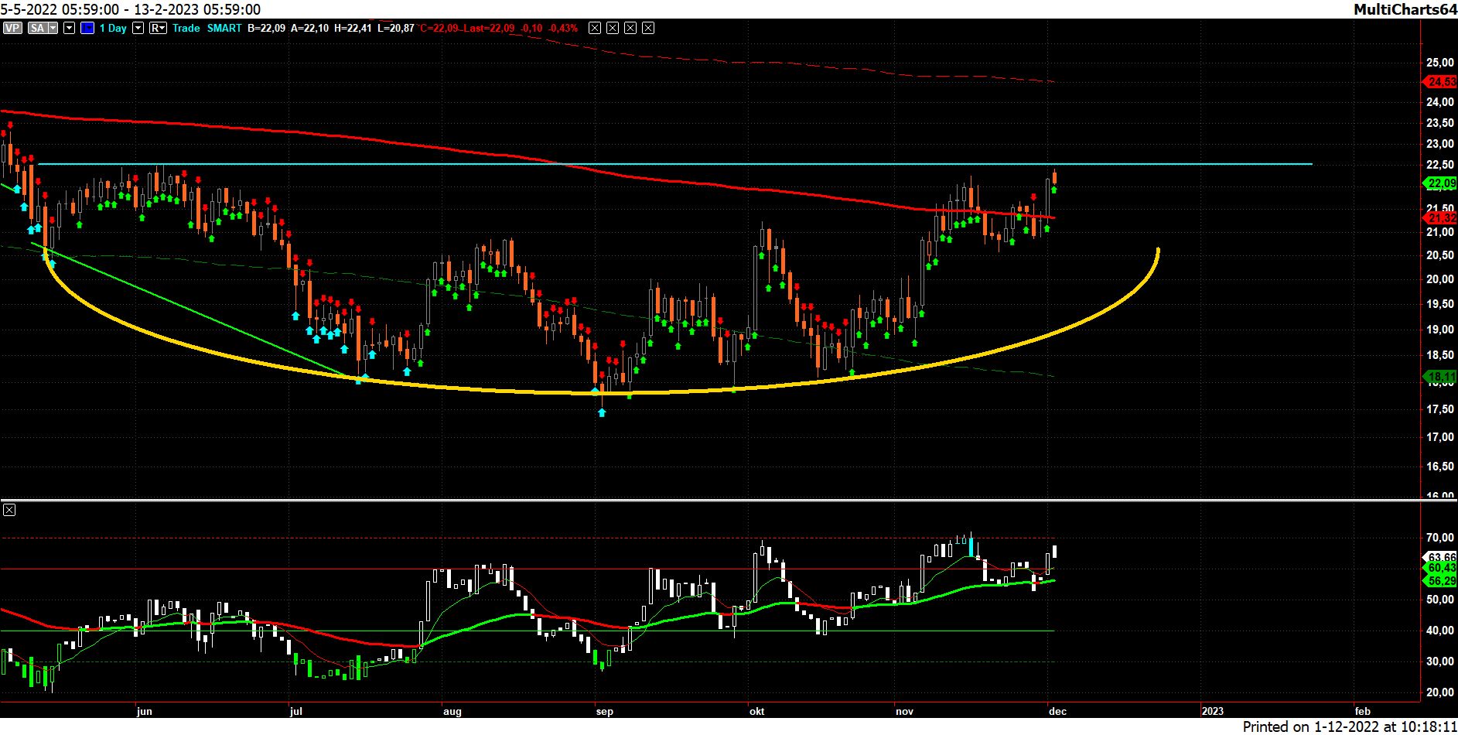This screenshot has width=1458, height=735.
Task: Click the Trade label in status line
Action: pyautogui.click(x=186, y=28)
